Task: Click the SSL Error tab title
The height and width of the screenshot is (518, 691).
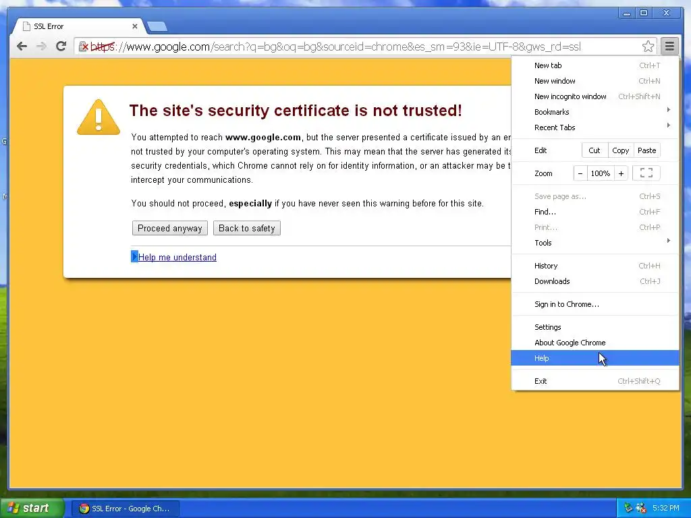Action: [x=49, y=26]
